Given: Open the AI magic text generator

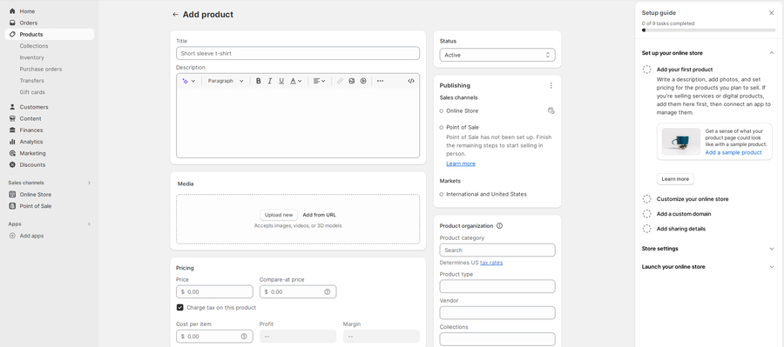Looking at the screenshot, I should 188,81.
